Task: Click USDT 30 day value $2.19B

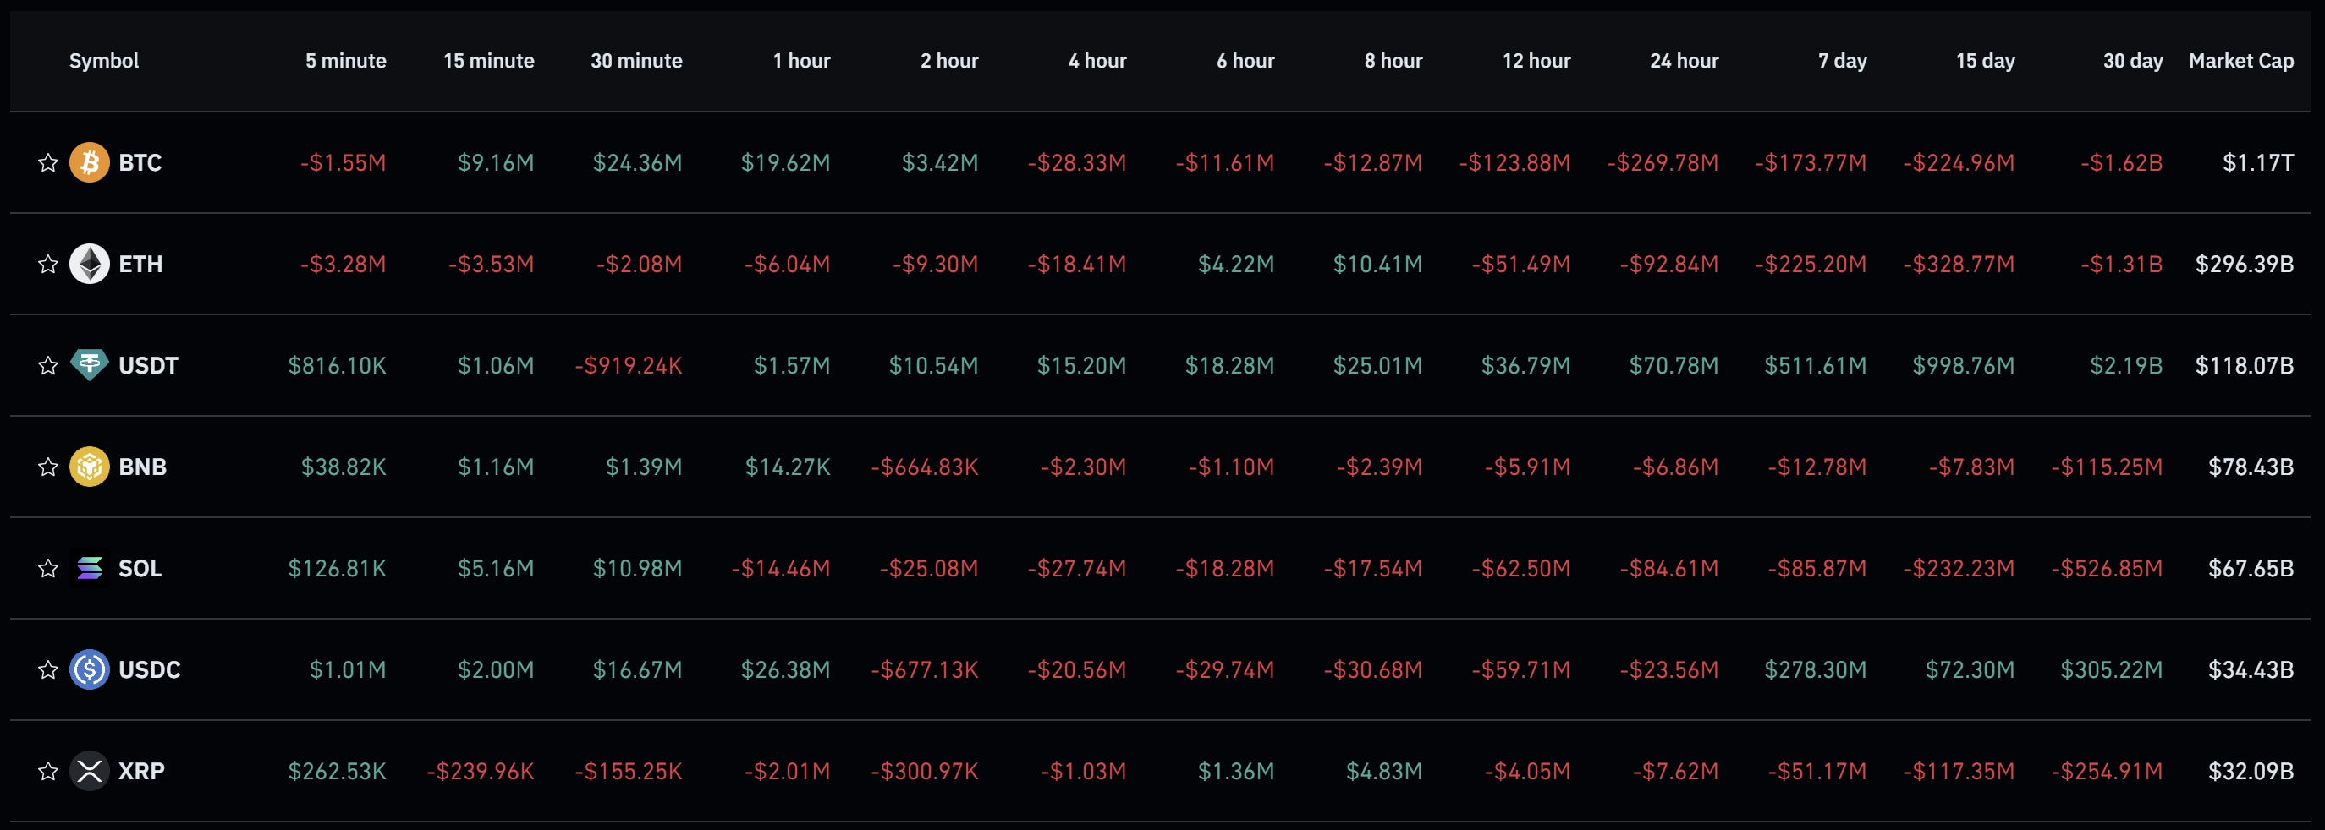Action: coord(2125,365)
